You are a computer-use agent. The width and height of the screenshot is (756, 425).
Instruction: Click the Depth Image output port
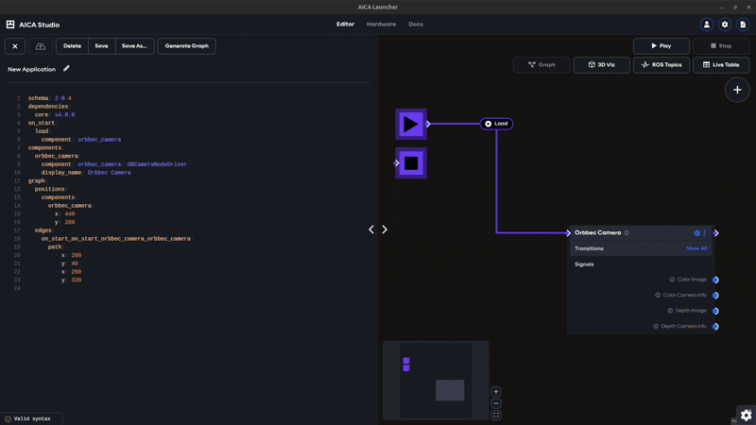click(715, 311)
